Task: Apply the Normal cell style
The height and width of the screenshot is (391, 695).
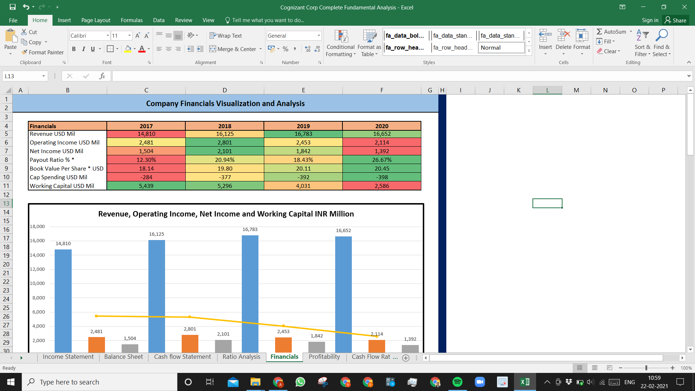Action: click(x=501, y=47)
